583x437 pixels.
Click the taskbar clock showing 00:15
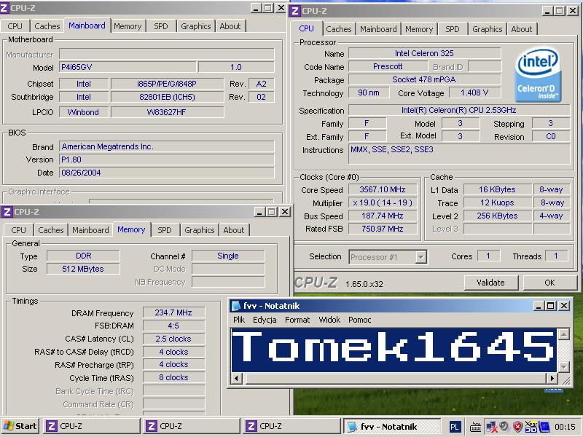(565, 427)
